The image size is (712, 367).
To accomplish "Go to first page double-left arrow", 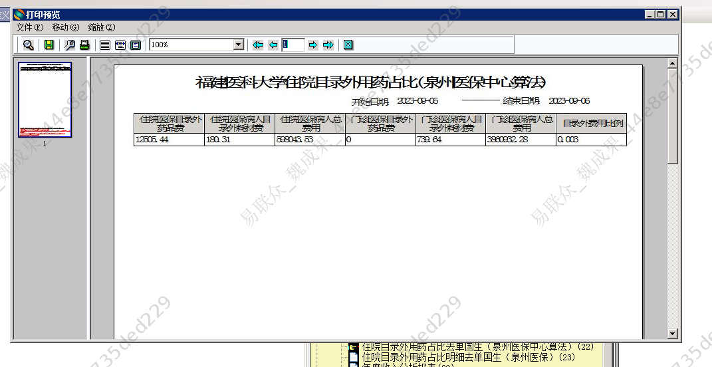I will [x=258, y=45].
